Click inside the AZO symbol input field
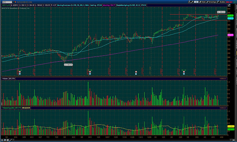This screenshot has width=237, height=142. coord(7,2)
